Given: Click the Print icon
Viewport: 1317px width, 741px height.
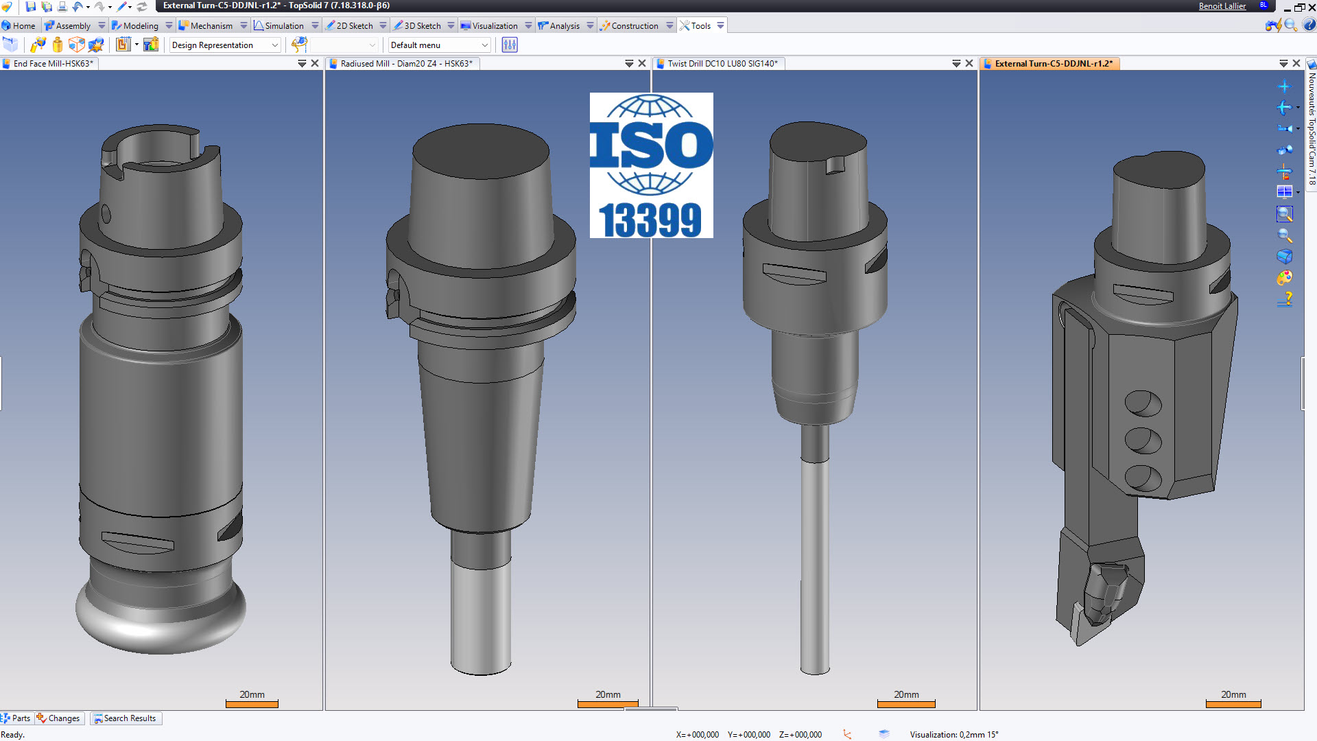Looking at the screenshot, I should click(62, 6).
